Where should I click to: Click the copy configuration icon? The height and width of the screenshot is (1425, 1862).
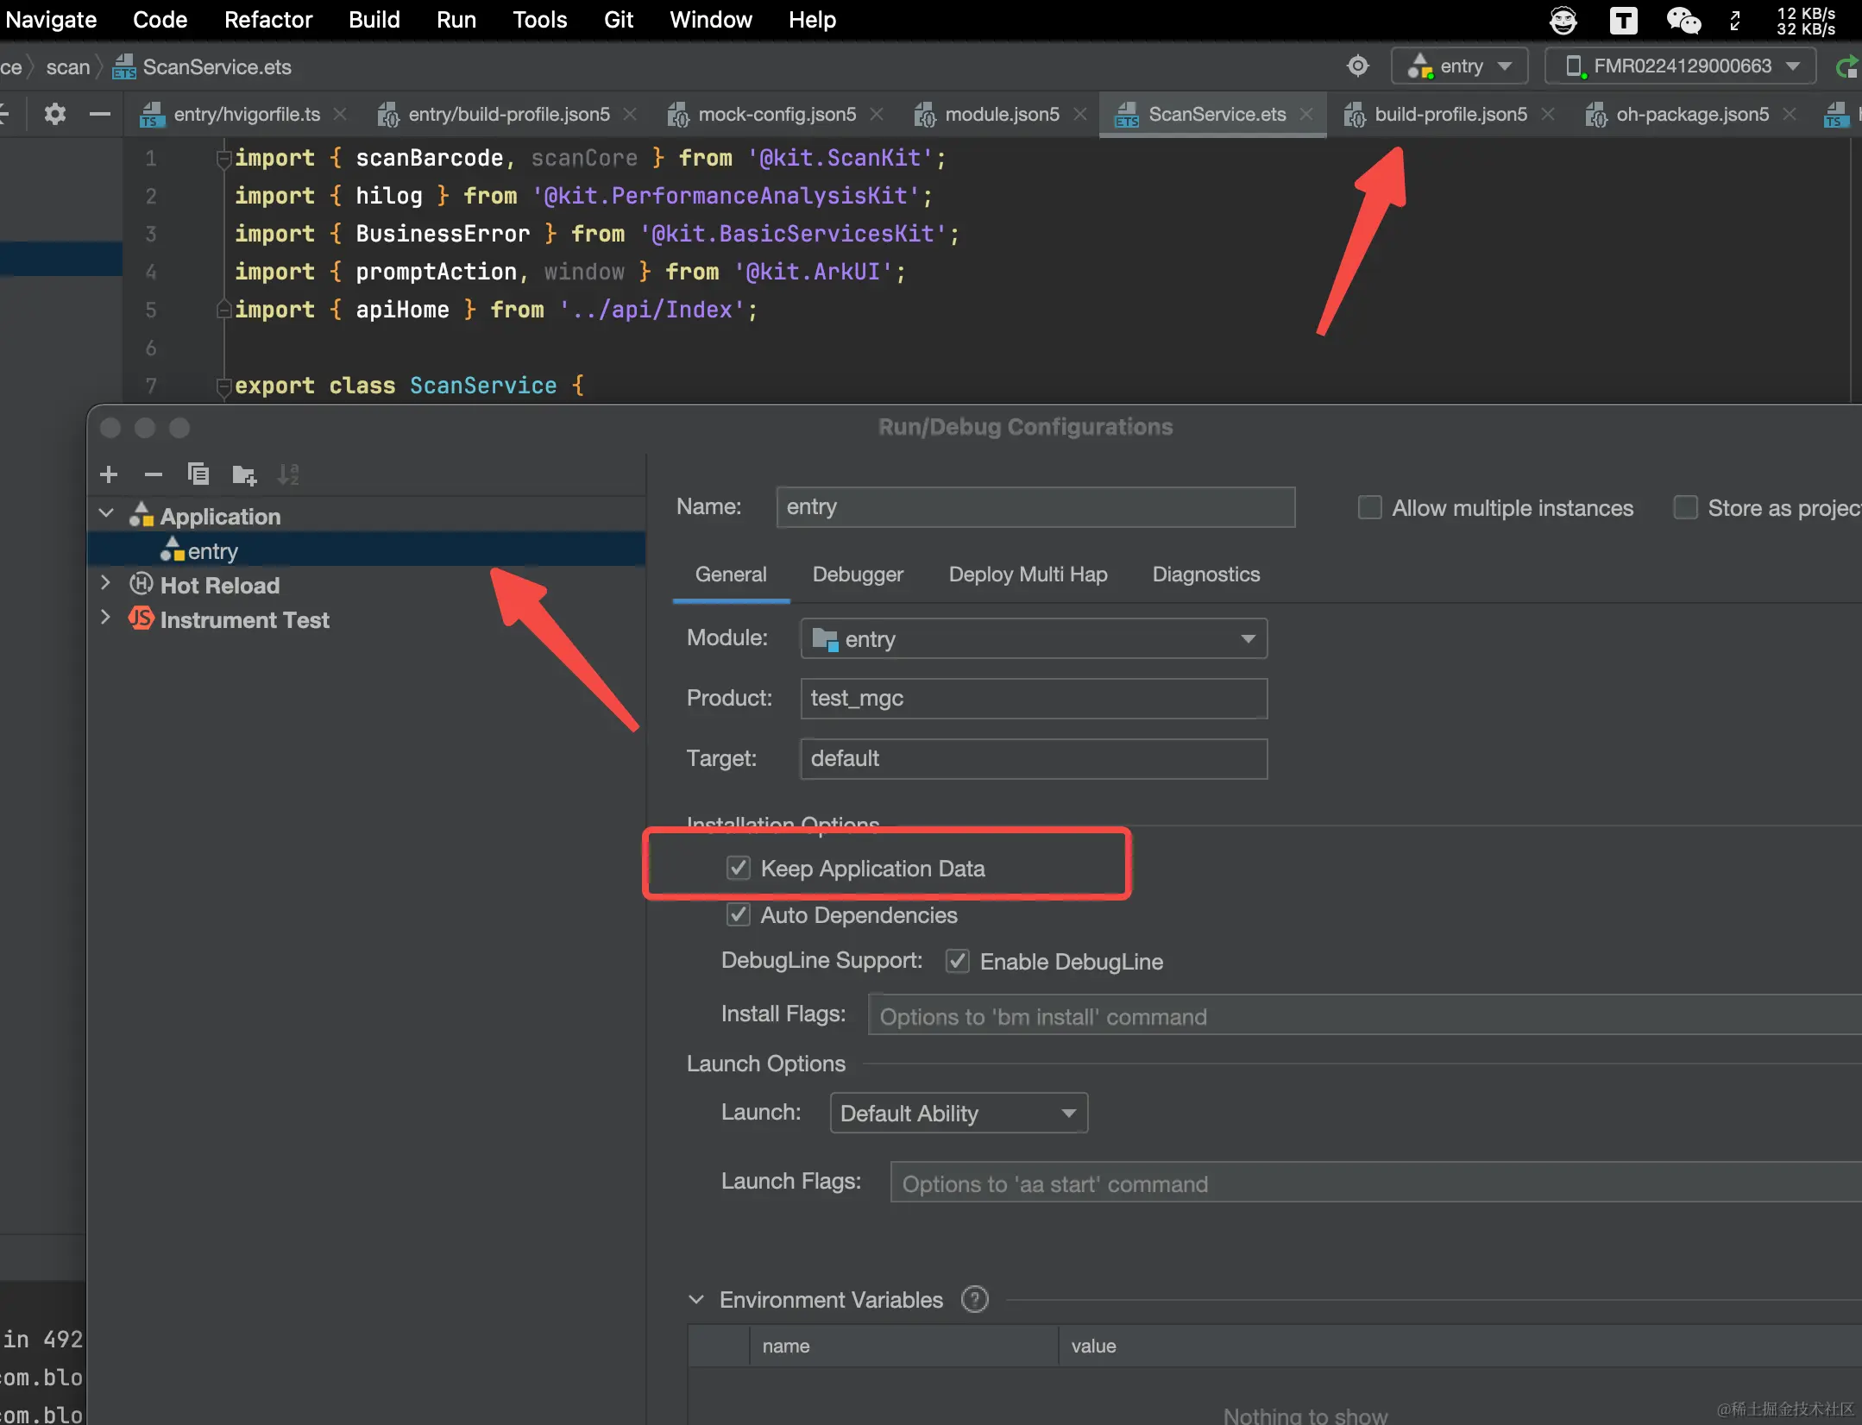[198, 474]
